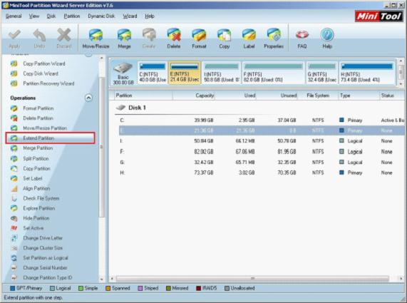Image resolution: width=407 pixels, height=303 pixels.
Task: Select I:(NTFS) block in disk map
Action: point(222,73)
